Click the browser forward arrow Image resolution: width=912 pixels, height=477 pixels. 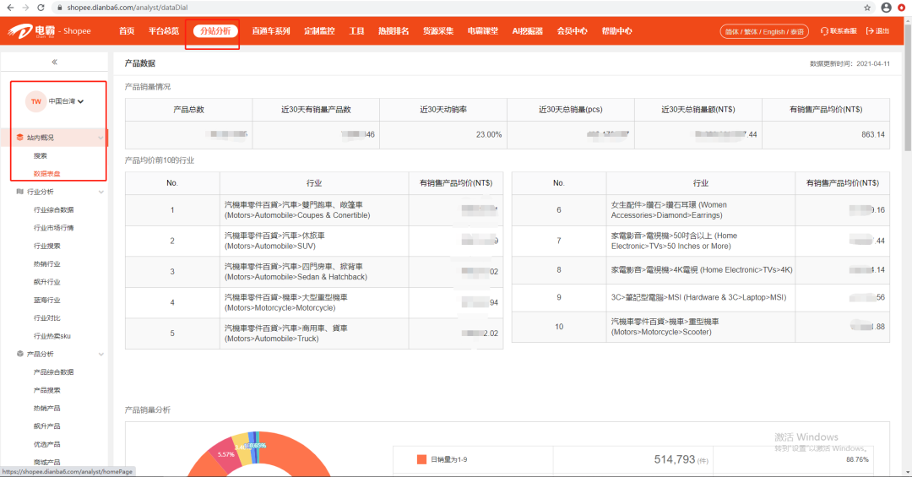(25, 8)
